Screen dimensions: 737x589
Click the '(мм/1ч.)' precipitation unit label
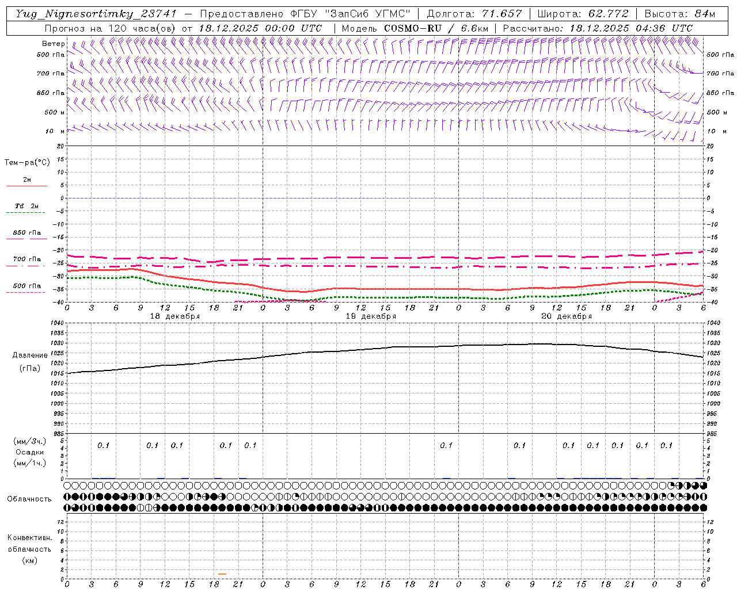click(x=30, y=463)
